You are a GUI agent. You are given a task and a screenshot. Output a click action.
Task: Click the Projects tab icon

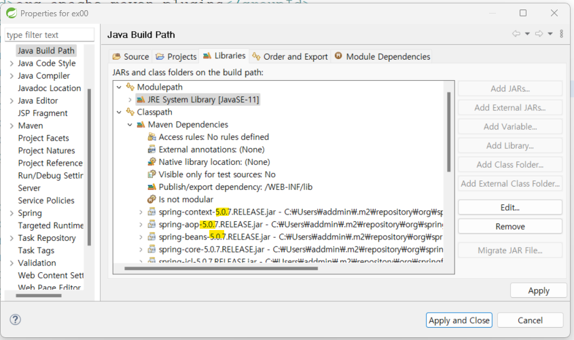point(160,57)
